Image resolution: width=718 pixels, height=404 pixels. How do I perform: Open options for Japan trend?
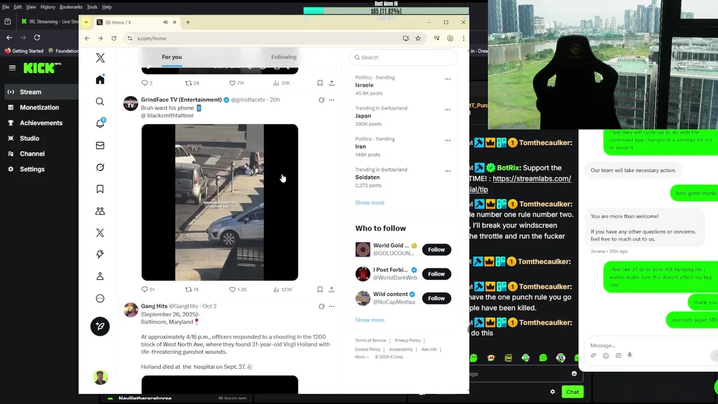448,109
